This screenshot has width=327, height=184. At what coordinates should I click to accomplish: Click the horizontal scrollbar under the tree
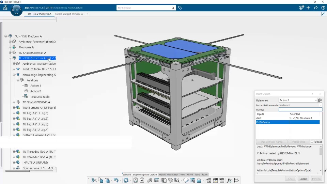tap(17, 171)
